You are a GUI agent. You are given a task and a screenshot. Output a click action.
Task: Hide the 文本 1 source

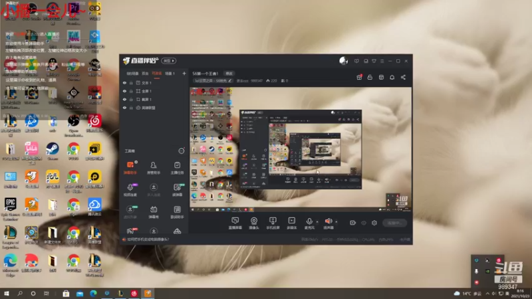124,82
